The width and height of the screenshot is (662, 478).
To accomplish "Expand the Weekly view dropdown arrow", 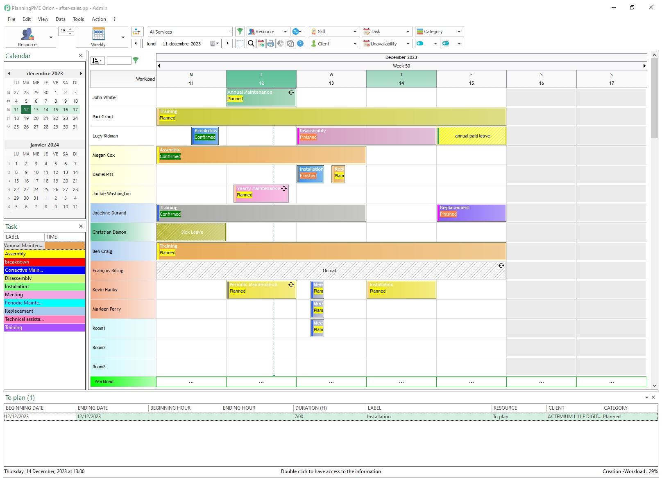I will pos(122,37).
